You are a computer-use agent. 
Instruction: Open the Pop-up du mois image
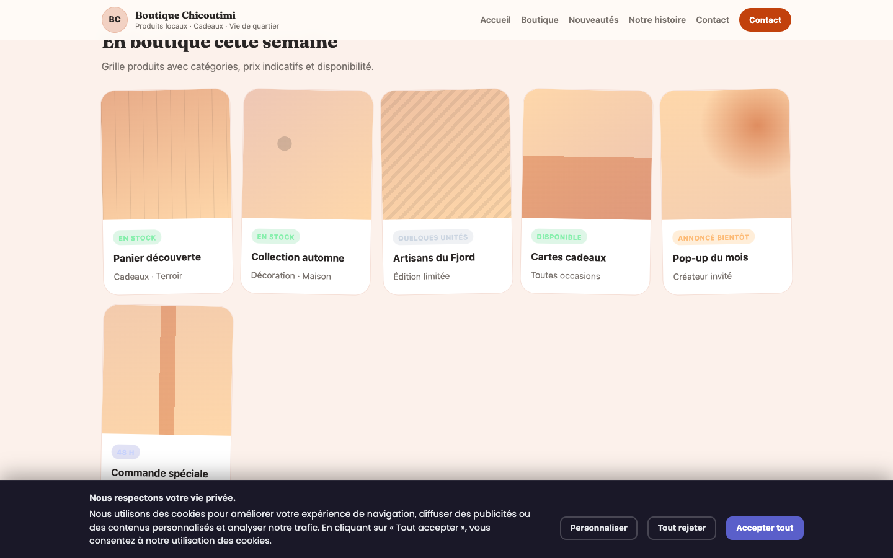click(726, 154)
